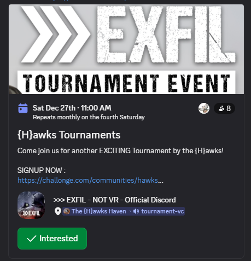Viewport: 251px width, 261px height.
Task: Show the list of 8 interested users
Action: tap(224, 108)
